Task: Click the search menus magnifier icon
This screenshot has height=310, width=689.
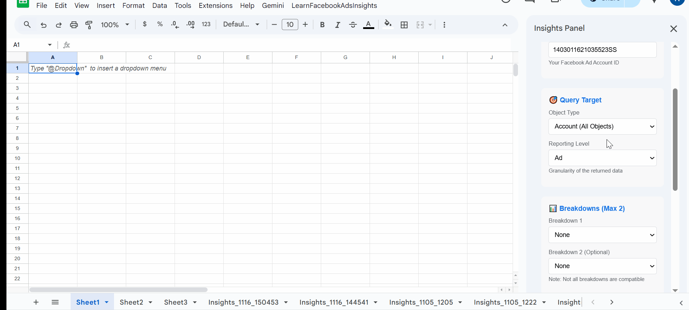Action: click(27, 25)
